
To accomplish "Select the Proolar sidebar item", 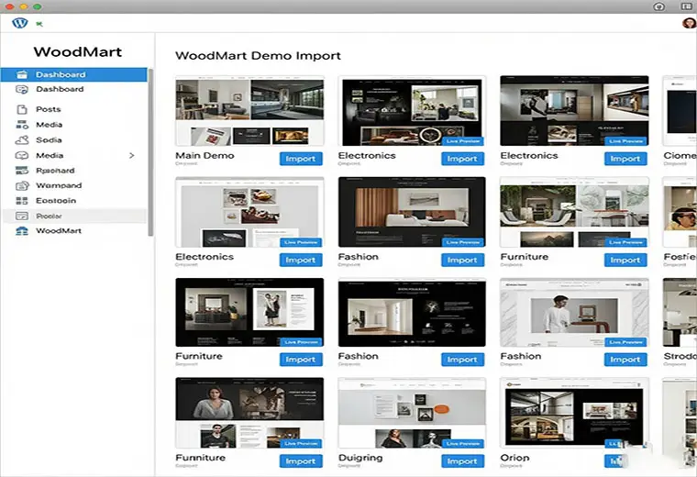I will 73,216.
